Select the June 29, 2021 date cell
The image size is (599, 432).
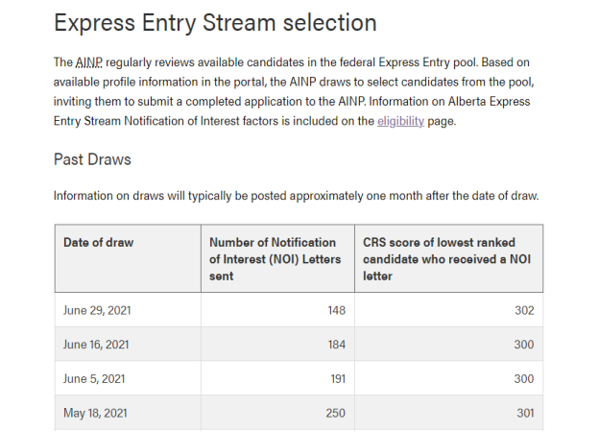click(x=95, y=310)
